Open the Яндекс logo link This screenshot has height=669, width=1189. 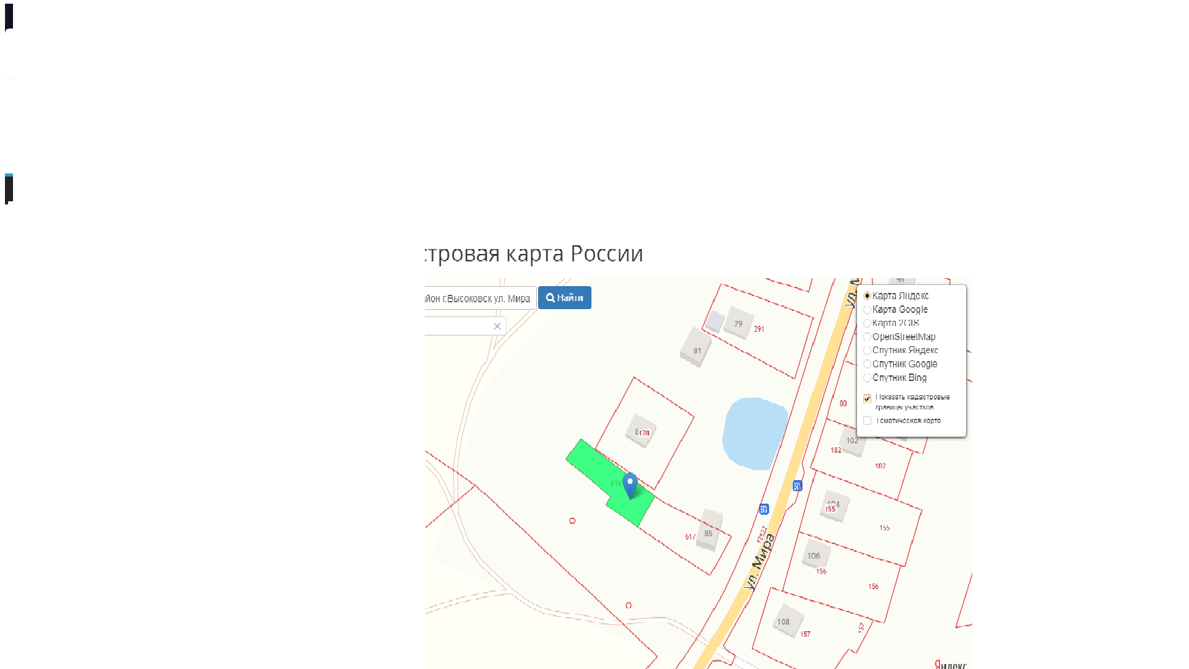951,665
